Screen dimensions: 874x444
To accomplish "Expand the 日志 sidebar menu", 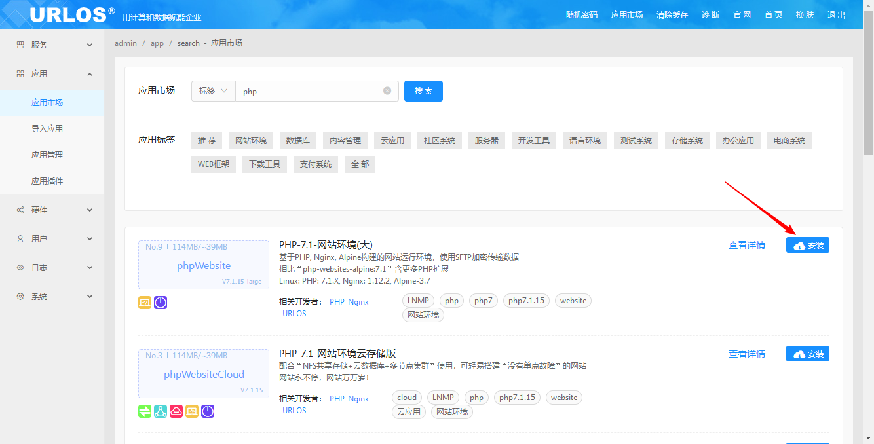I will pyautogui.click(x=90, y=268).
